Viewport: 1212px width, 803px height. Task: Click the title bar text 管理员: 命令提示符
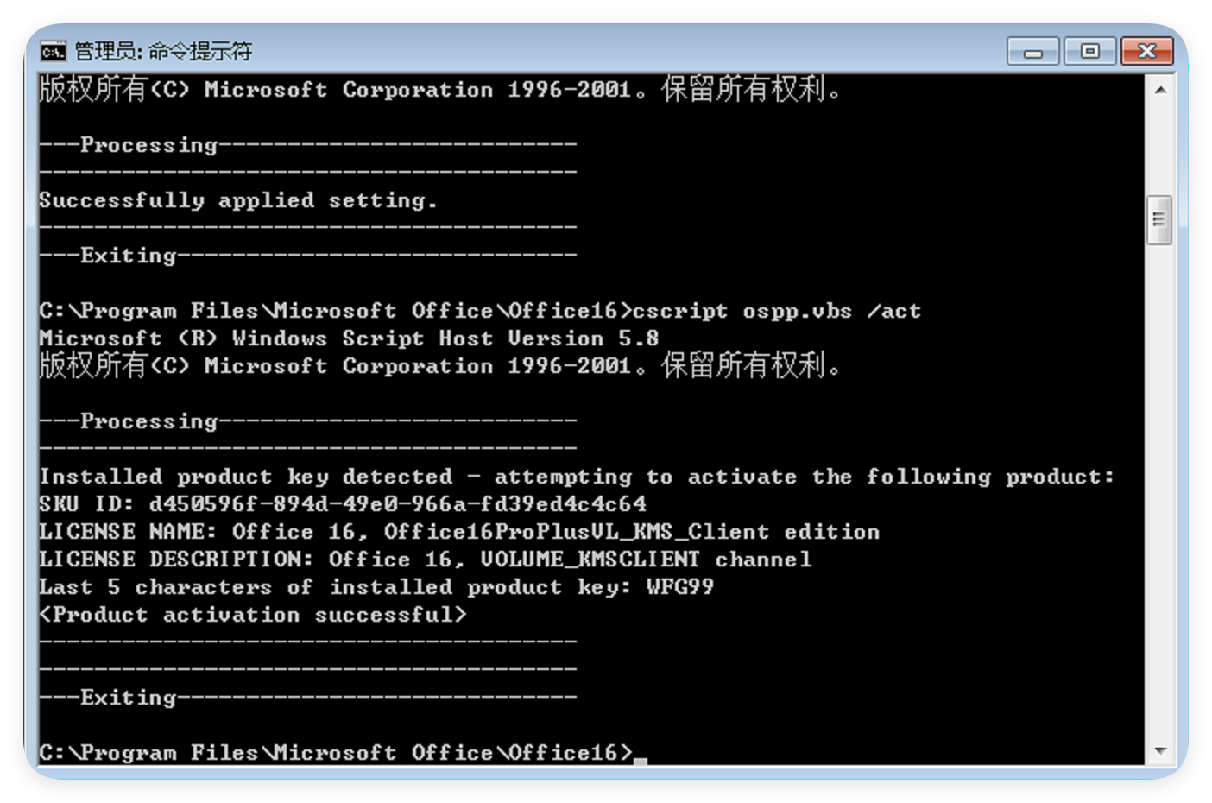(163, 51)
